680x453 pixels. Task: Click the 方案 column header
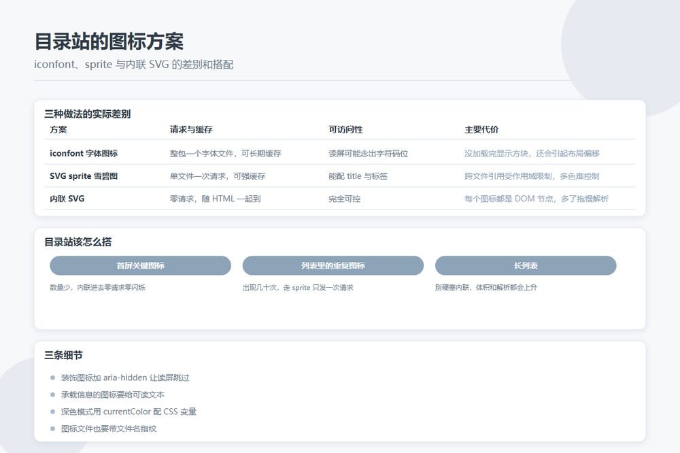click(x=58, y=130)
